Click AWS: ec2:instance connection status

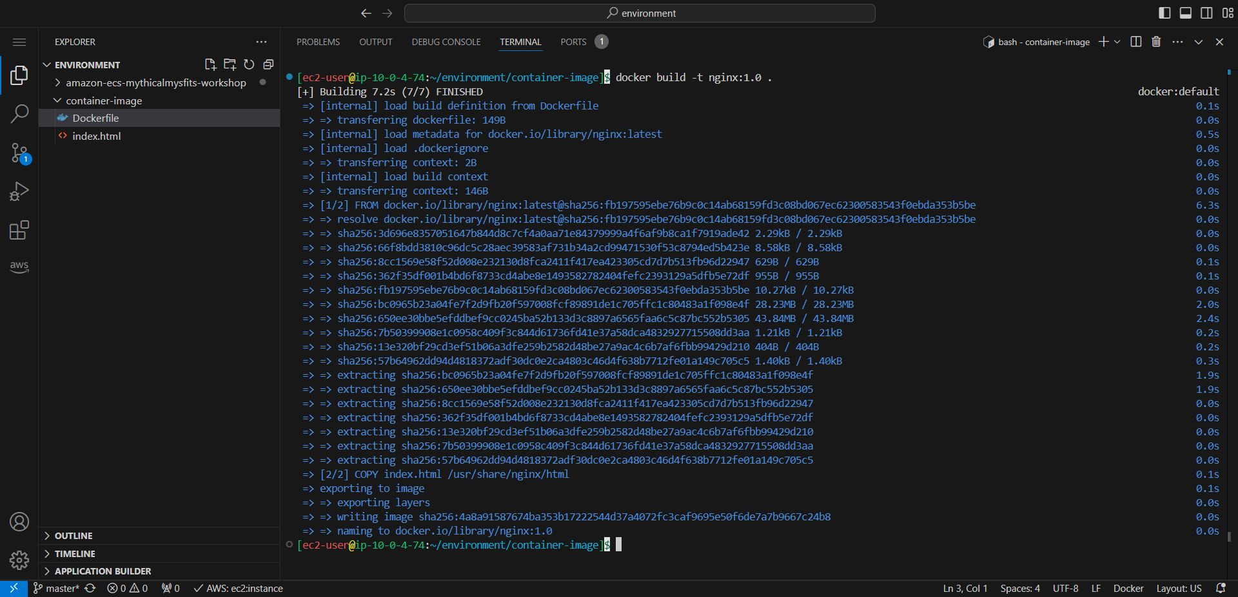(239, 589)
